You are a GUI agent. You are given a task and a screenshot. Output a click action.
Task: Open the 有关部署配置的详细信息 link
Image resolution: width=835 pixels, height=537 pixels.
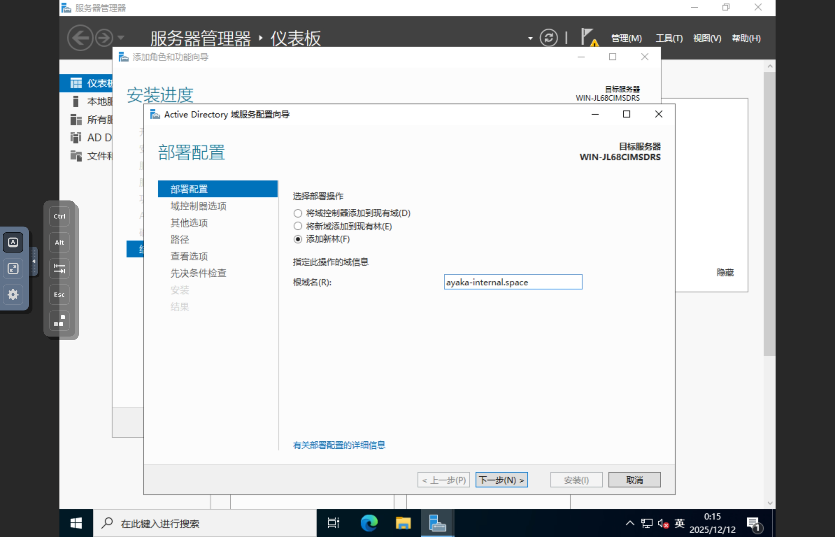[339, 445]
